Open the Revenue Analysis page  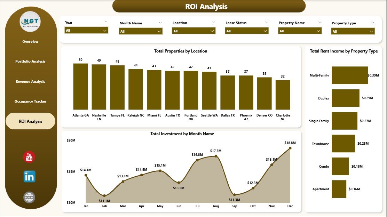(x=30, y=81)
